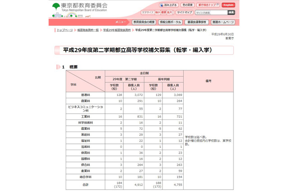The image size is (288, 192).
Task: Click the school building illustration in header
Action: click(58, 15)
